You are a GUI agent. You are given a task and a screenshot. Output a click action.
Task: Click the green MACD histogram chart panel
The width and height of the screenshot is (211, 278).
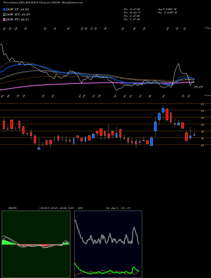click(x=36, y=244)
